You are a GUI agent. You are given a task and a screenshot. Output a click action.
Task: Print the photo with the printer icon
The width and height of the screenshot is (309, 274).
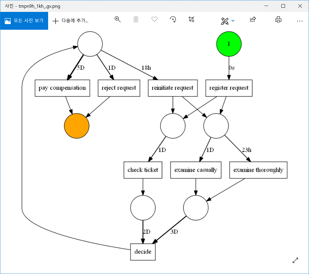pos(278,19)
